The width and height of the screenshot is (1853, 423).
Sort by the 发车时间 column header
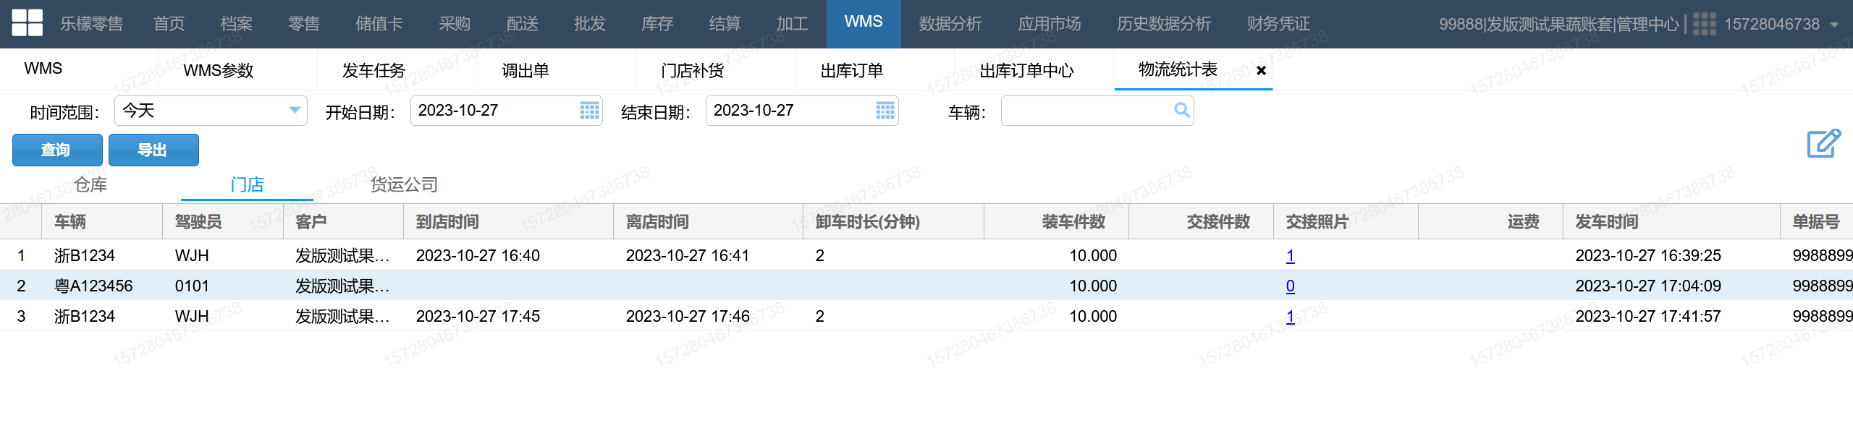1672,221
